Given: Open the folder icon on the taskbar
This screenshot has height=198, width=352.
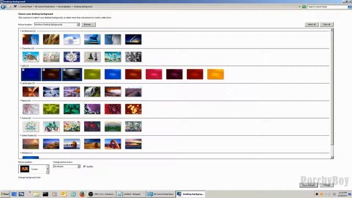Looking at the screenshot, I should tap(37, 194).
